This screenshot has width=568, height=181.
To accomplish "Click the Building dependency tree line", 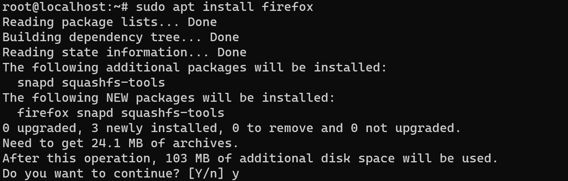I will pos(121,37).
